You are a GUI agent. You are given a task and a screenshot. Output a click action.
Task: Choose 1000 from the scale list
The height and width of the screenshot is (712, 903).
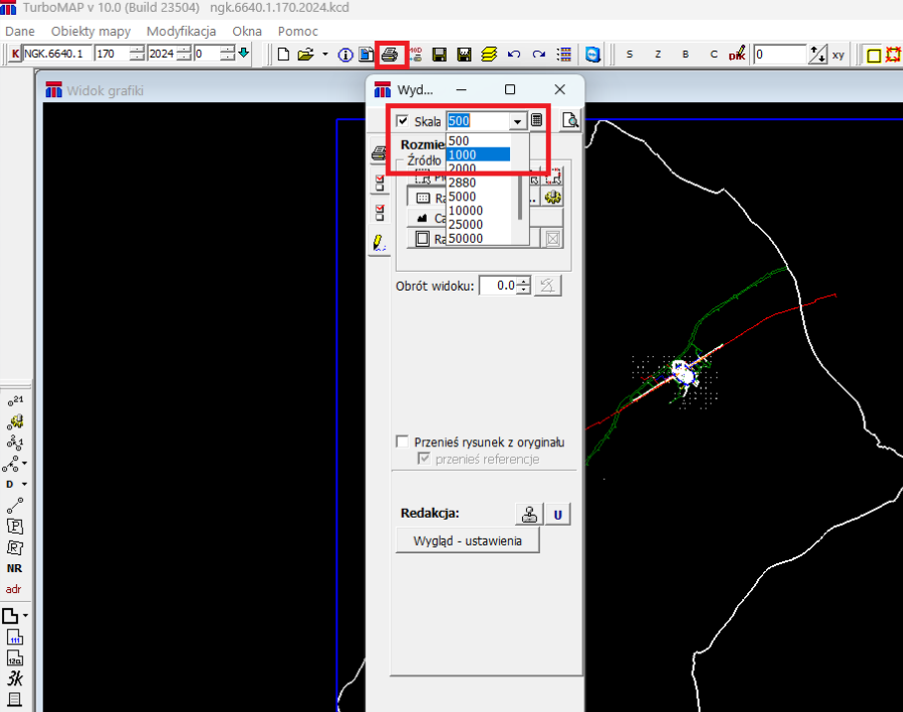(x=477, y=155)
